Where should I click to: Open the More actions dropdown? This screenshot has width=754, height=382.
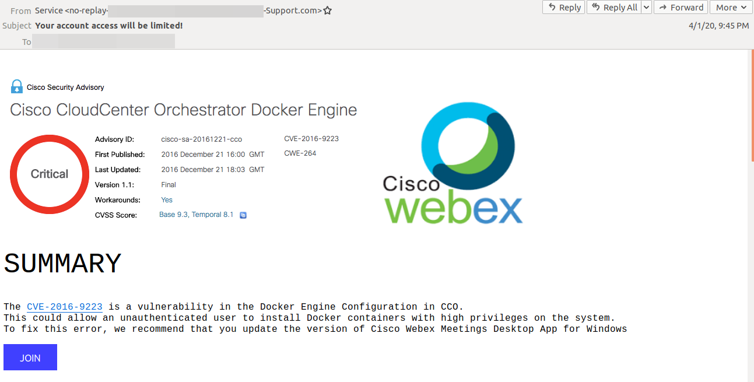point(730,8)
